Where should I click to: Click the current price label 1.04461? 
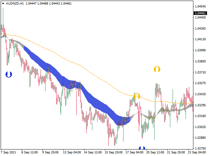[x=200, y=13]
